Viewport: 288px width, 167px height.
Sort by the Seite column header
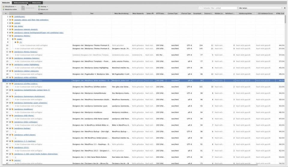40,13
